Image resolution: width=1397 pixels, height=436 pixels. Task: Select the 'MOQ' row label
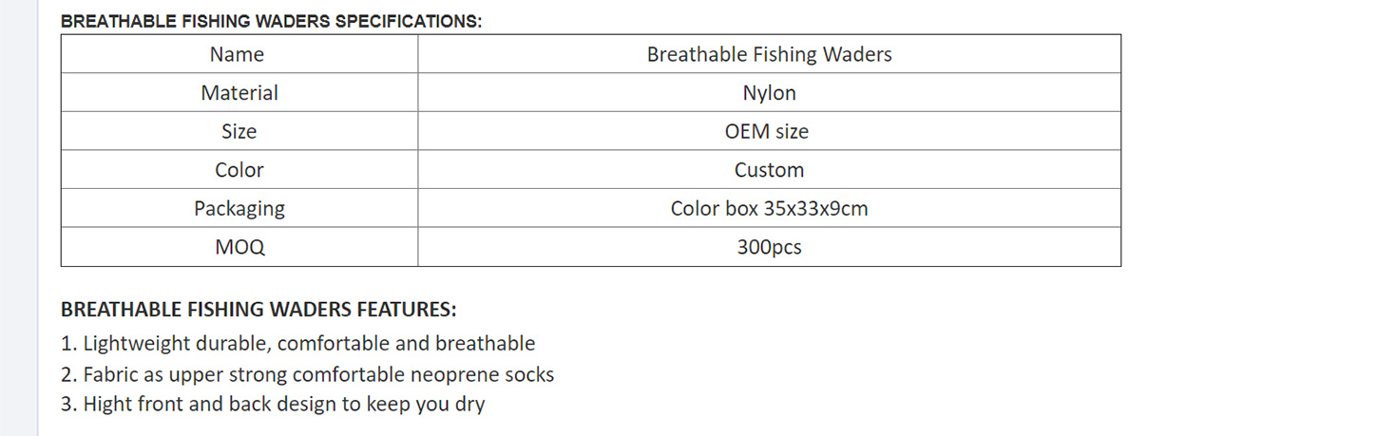(239, 248)
